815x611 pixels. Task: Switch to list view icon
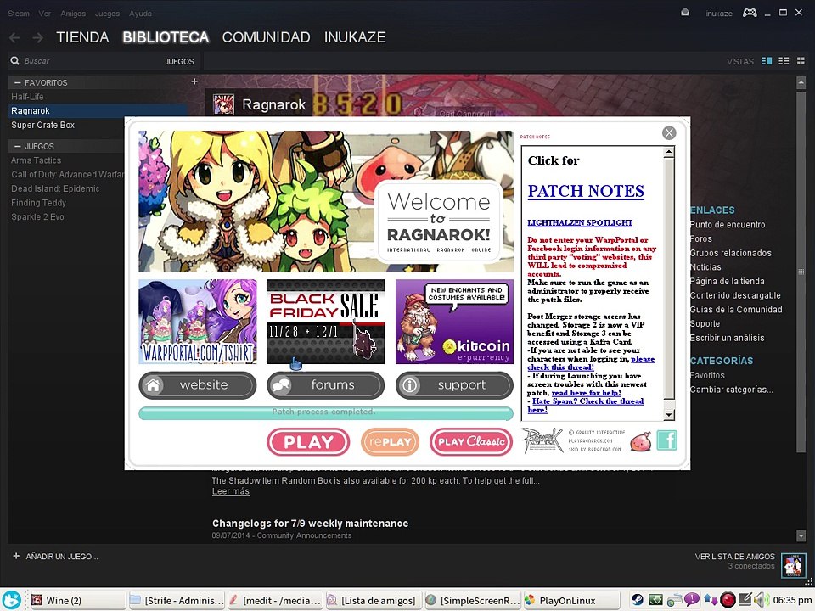point(784,61)
